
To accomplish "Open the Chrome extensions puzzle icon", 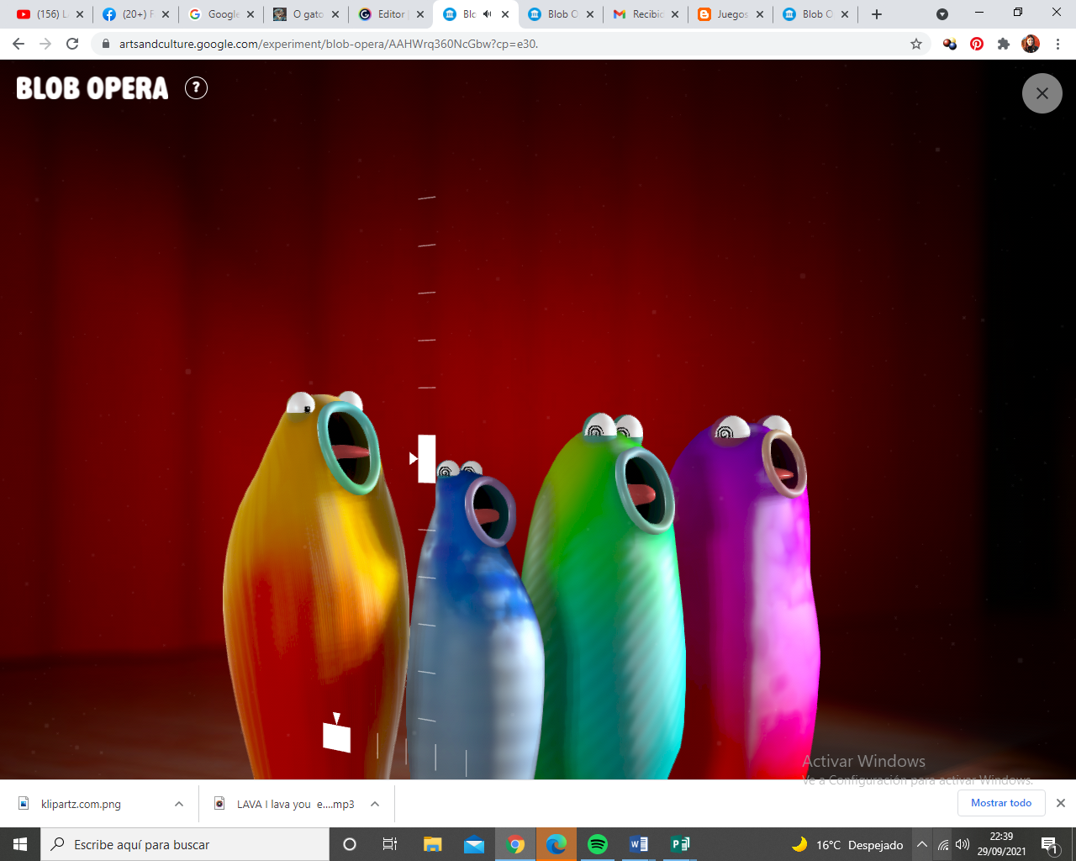I will 1004,43.
